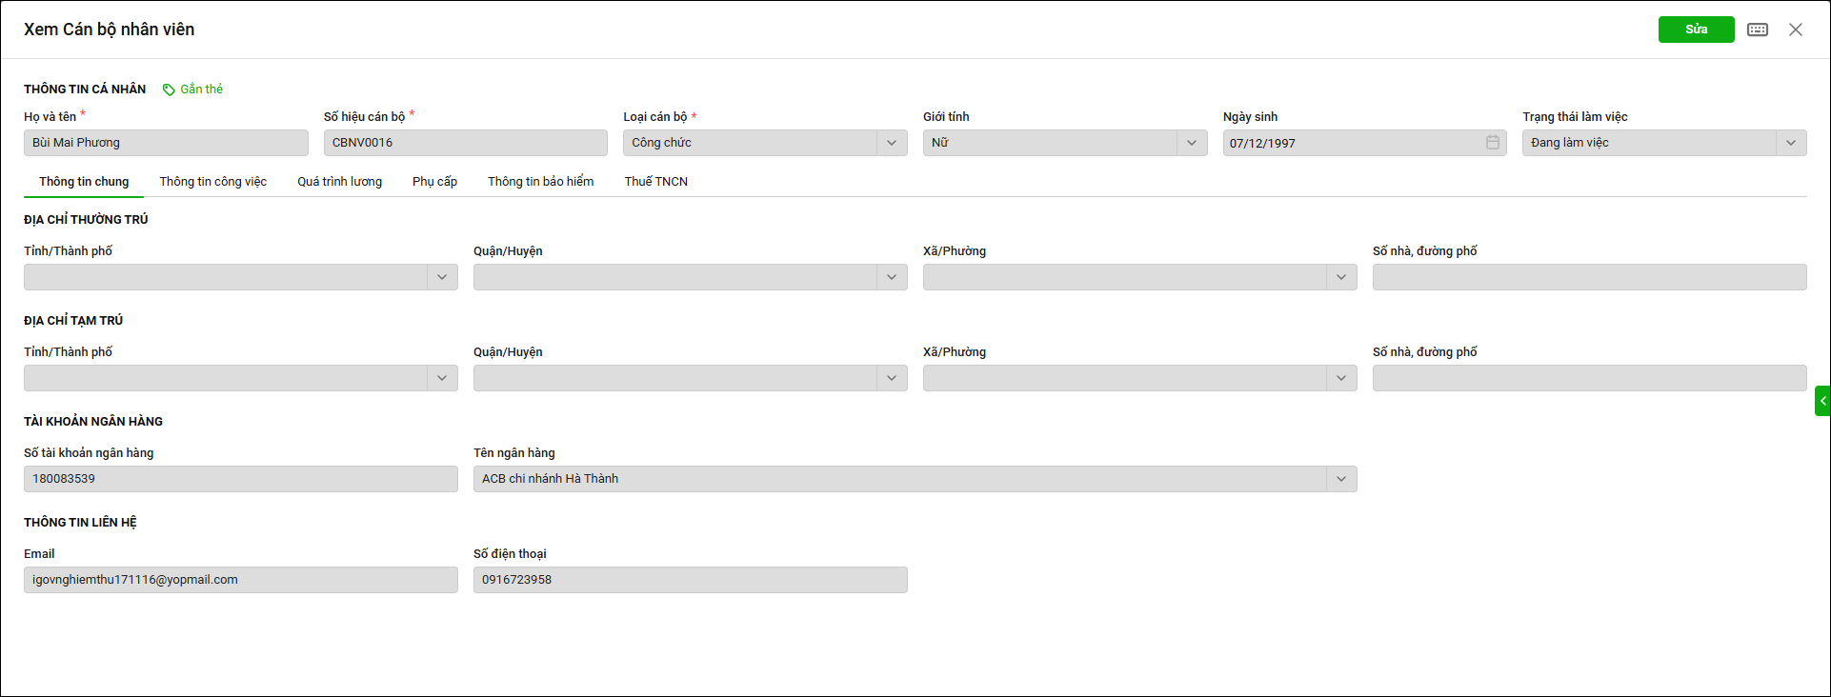
Task: Open permanent address Tỉnh/Thành phố dropdown
Action: tap(441, 277)
